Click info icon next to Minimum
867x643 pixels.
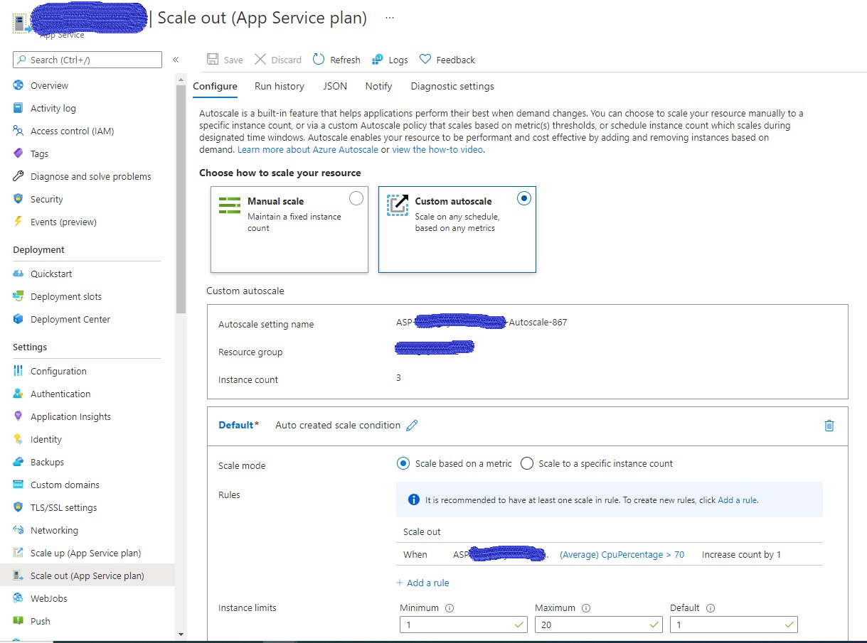pos(450,608)
